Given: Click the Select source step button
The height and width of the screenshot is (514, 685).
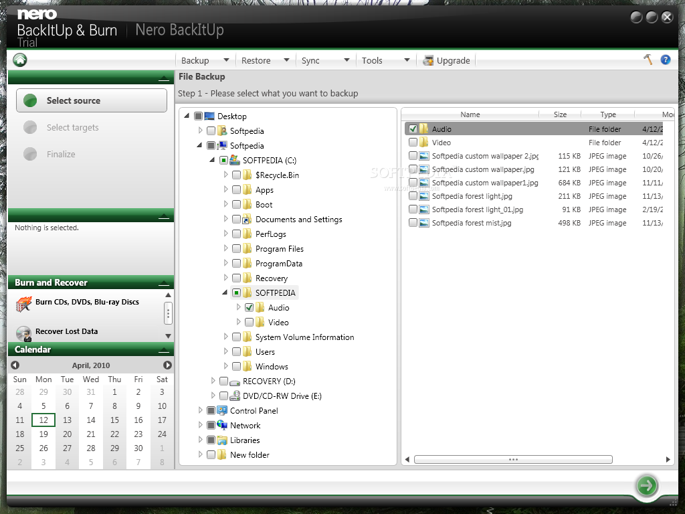Looking at the screenshot, I should (x=92, y=100).
